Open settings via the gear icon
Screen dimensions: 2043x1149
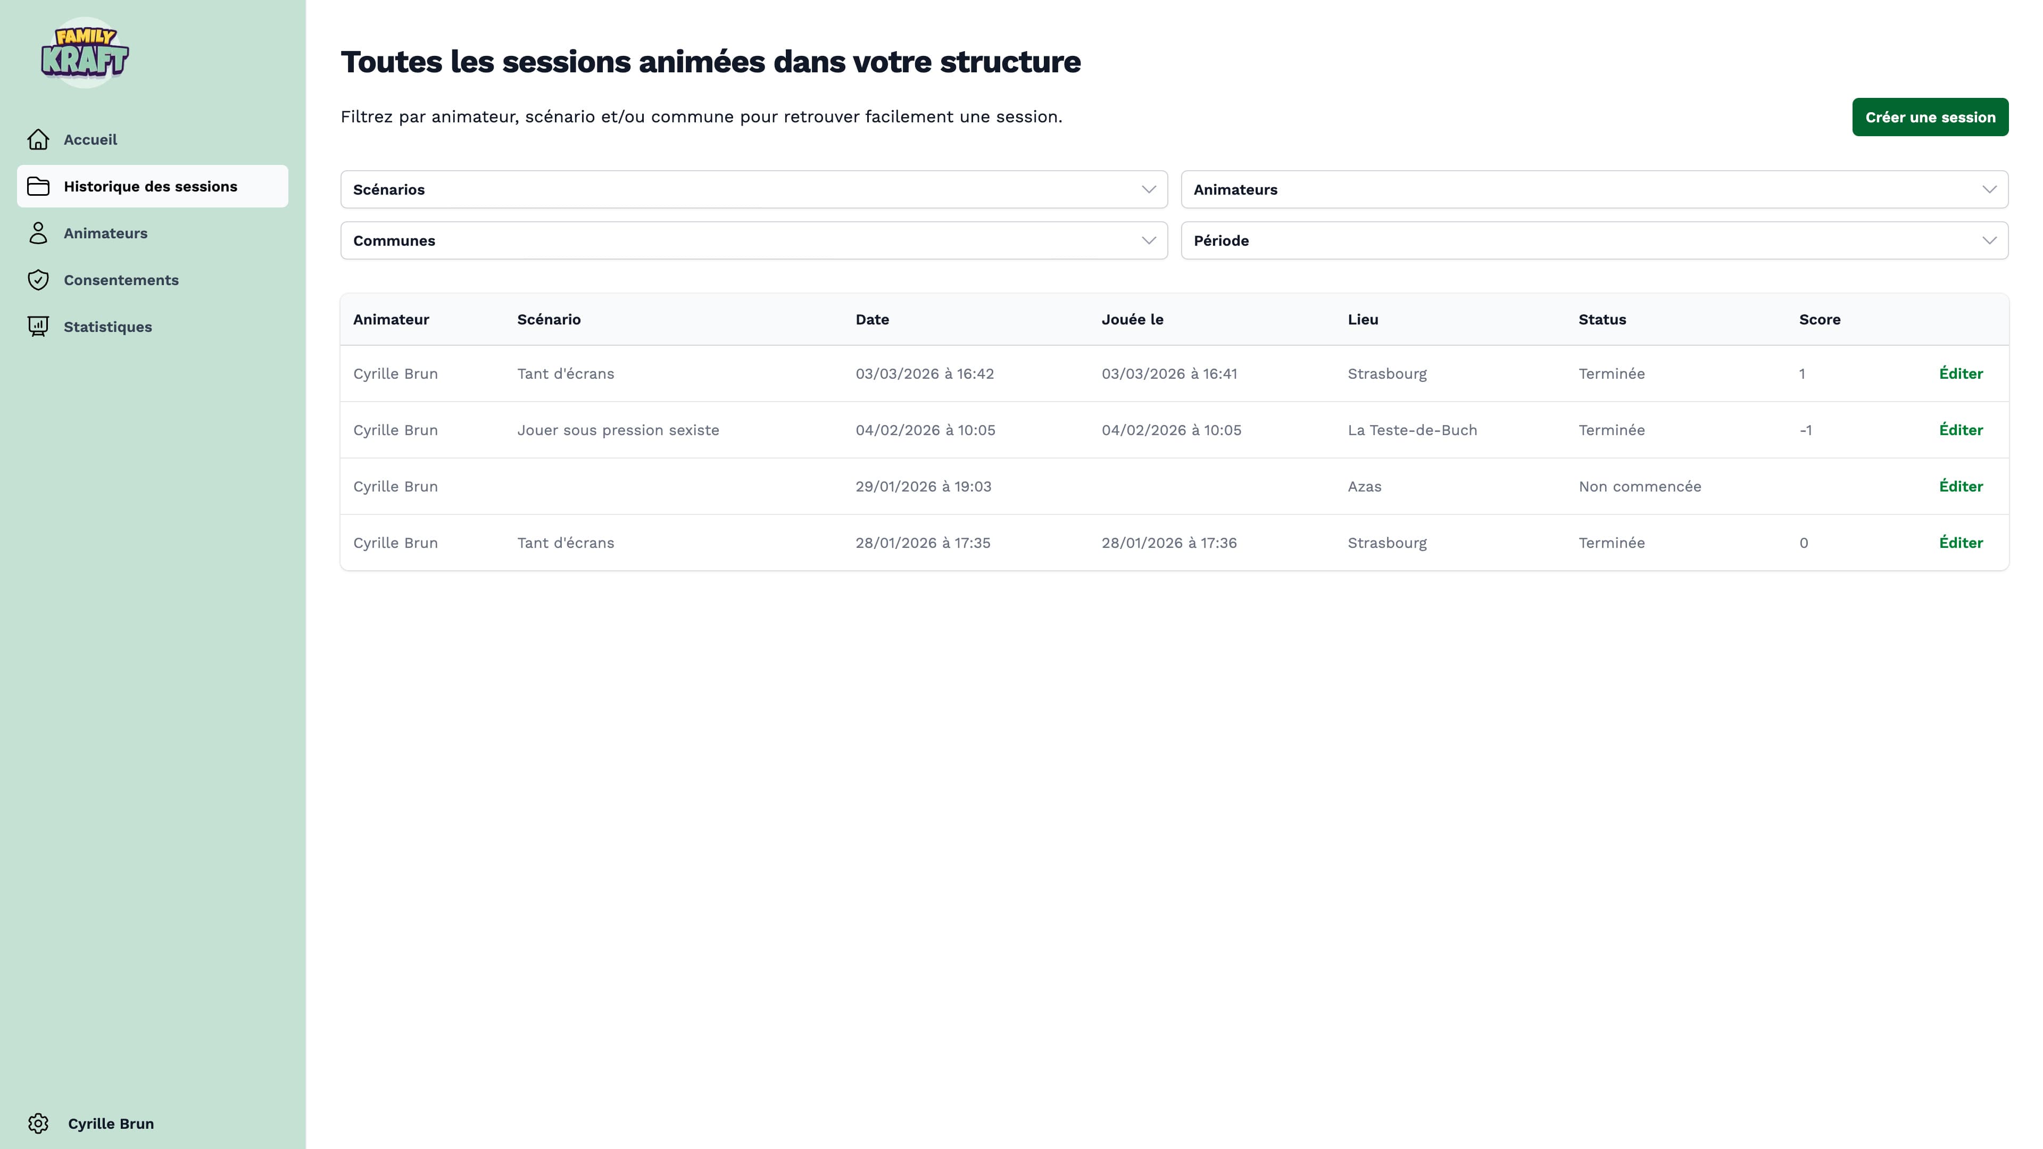pos(38,1123)
